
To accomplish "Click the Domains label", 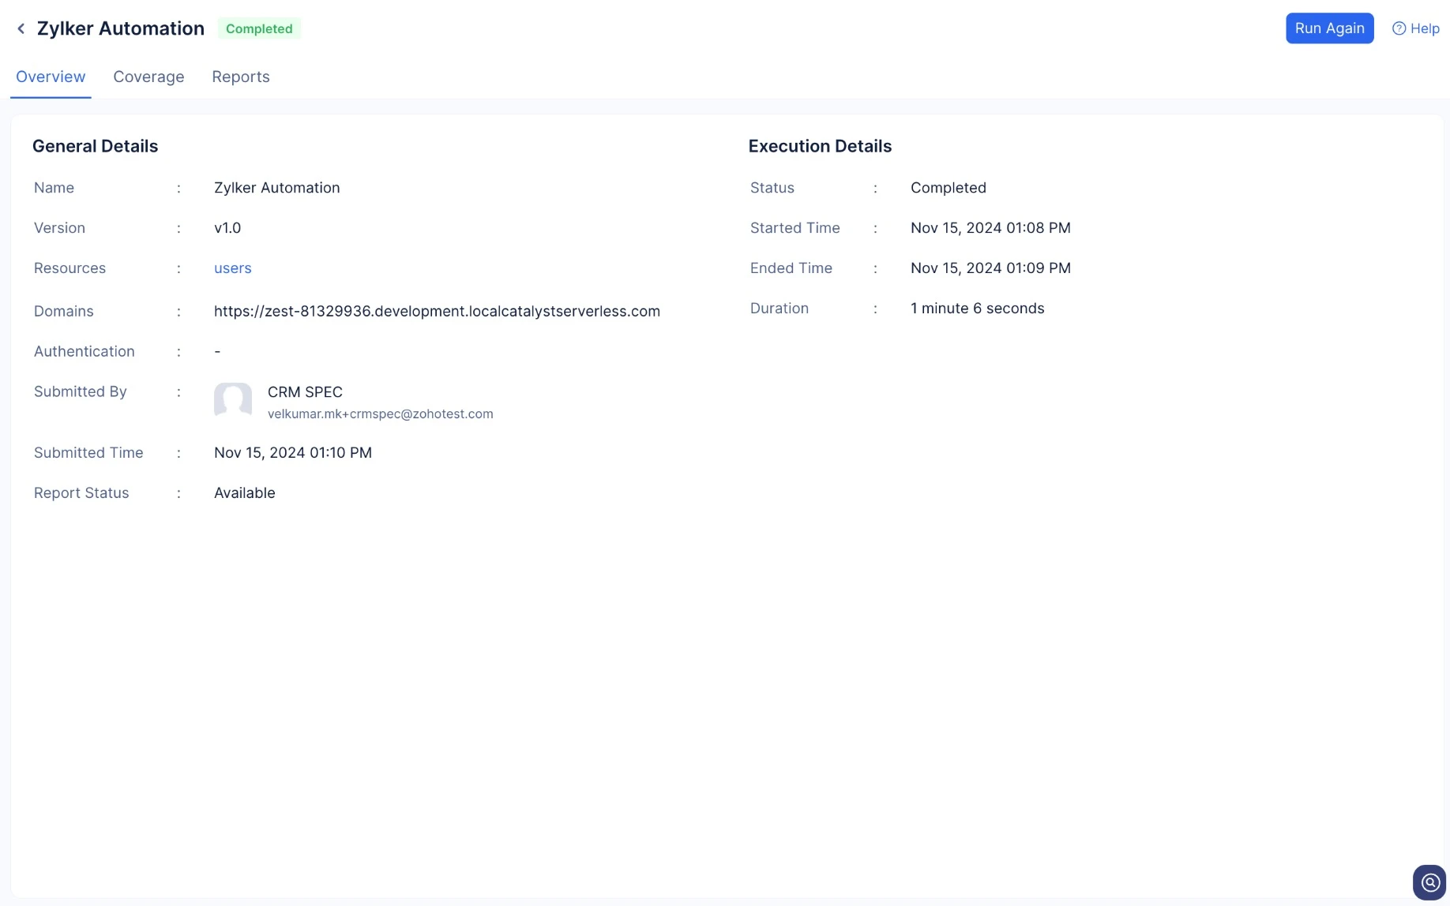I will coord(64,311).
